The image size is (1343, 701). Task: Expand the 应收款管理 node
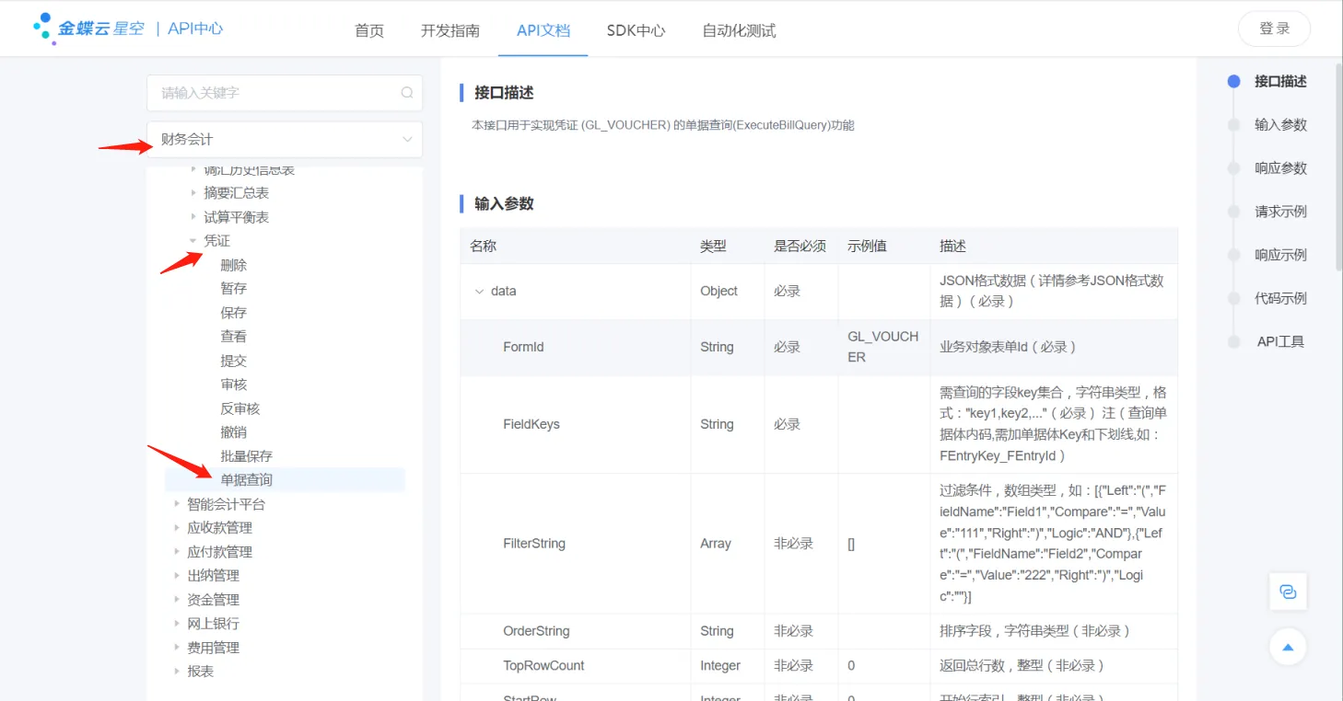pos(177,528)
